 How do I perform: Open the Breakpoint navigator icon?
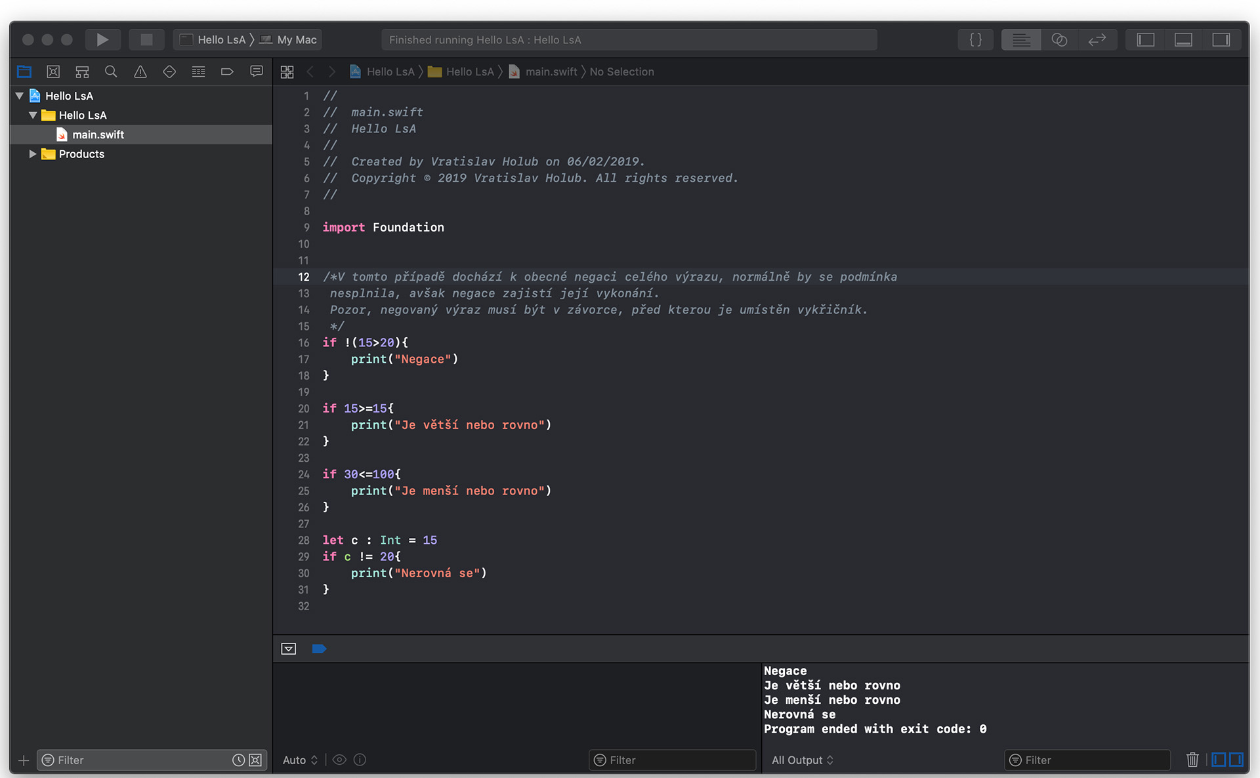pos(227,72)
